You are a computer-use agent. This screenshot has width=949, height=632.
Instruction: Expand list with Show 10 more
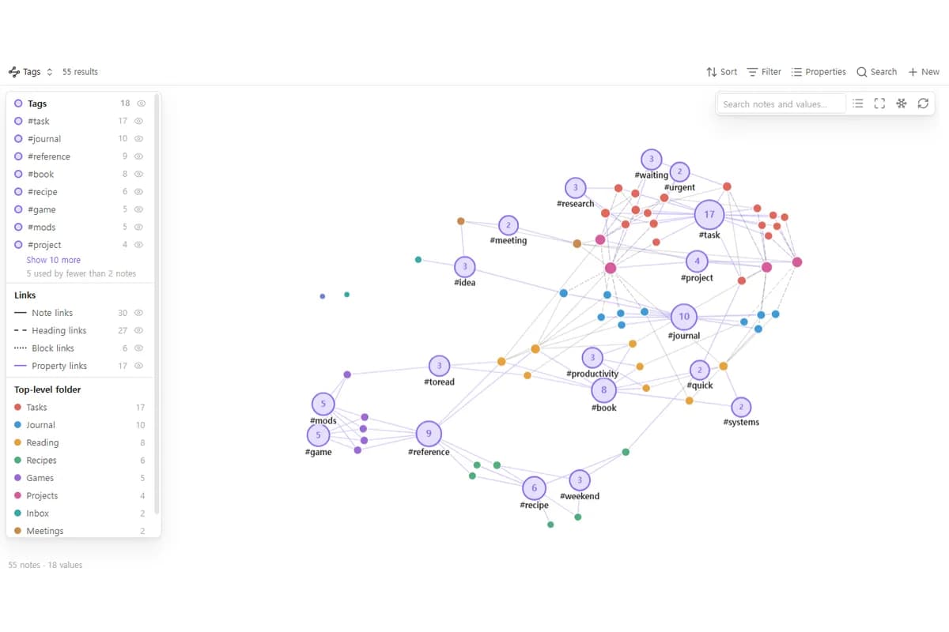(53, 260)
